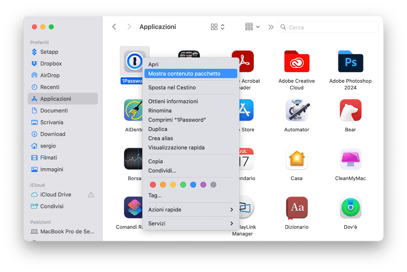
Task: Choose Mostra contenuto pacchetto
Action: click(191, 74)
